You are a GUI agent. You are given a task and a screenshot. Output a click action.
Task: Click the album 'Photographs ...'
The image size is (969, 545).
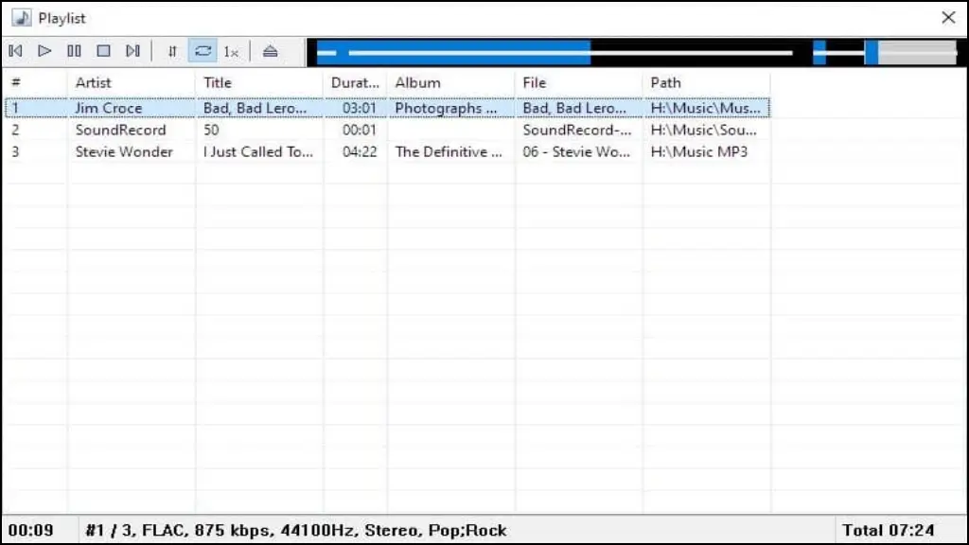click(x=447, y=108)
